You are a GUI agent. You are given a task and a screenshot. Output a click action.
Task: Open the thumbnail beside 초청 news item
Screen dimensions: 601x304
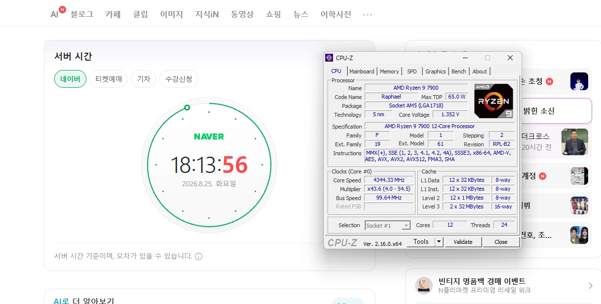coord(579,81)
